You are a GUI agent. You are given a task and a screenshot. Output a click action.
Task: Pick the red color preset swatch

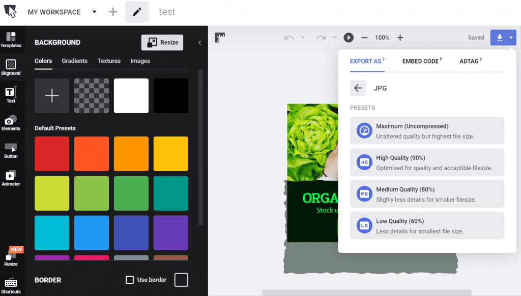[52, 153]
